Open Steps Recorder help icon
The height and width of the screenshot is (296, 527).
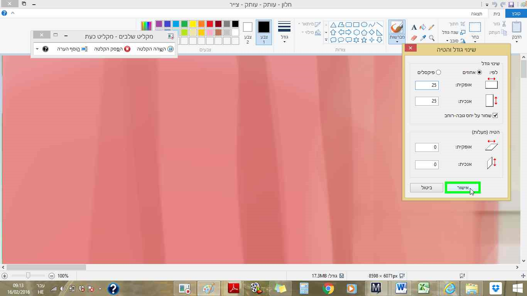[x=45, y=49]
